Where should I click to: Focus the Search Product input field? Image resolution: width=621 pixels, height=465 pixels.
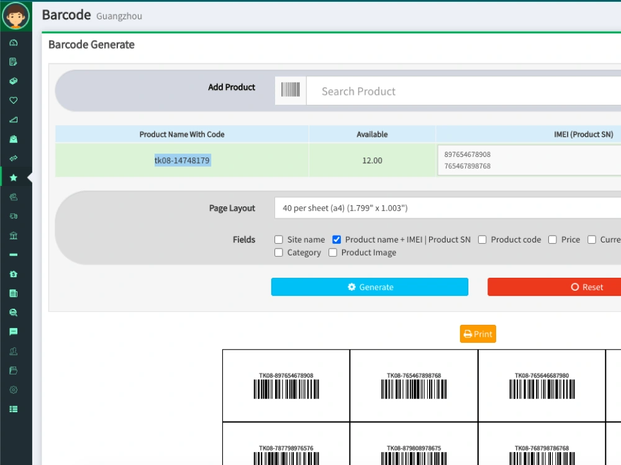point(463,91)
